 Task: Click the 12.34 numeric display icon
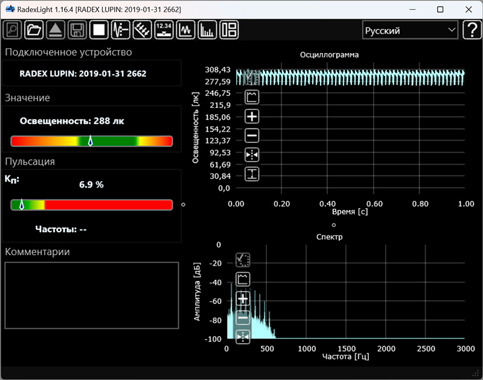coord(164,30)
